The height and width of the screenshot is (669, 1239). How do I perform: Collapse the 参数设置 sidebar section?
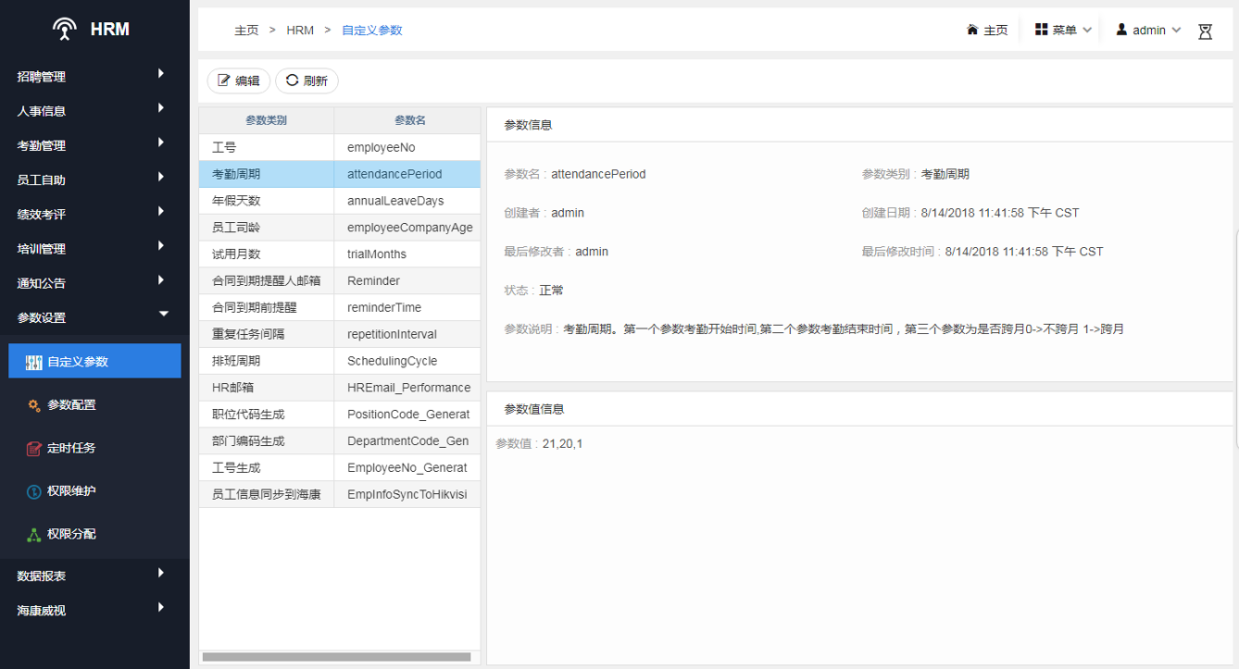point(164,315)
